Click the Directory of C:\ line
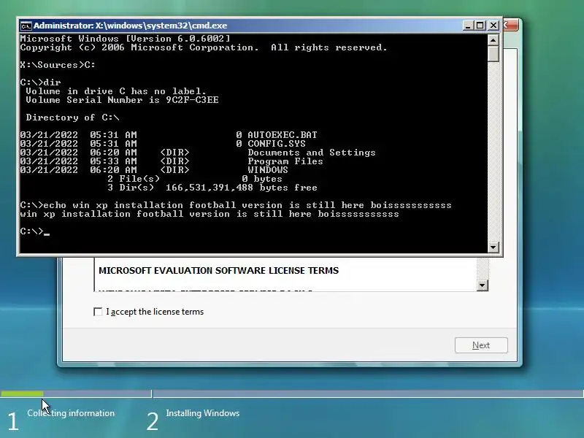The image size is (584, 438). point(72,118)
